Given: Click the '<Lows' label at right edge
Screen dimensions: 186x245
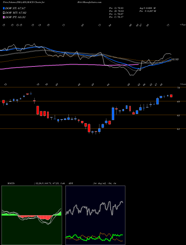Looking at the screenshot, I should pyautogui.click(x=183, y=84).
